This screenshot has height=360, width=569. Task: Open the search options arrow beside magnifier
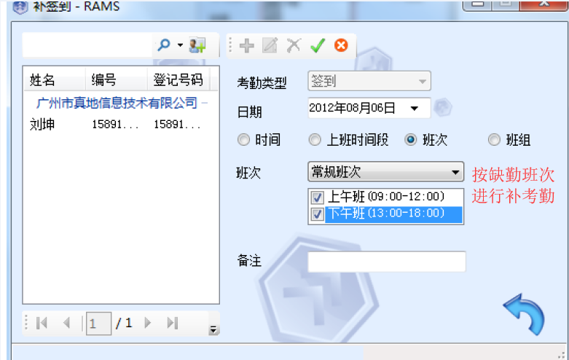(x=180, y=45)
